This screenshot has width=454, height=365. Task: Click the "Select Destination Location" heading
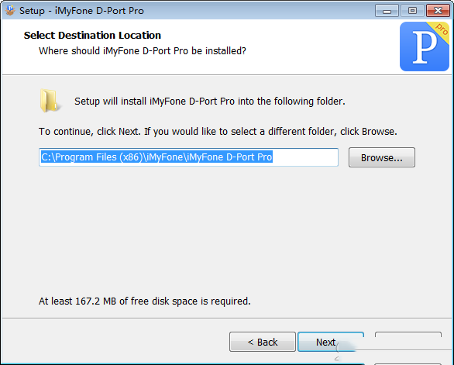click(x=92, y=36)
